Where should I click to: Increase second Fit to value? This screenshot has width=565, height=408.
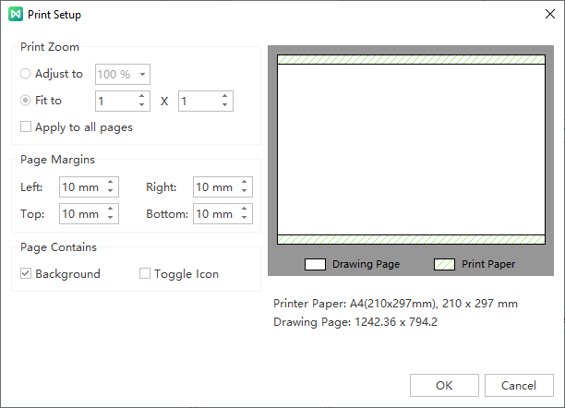225,96
